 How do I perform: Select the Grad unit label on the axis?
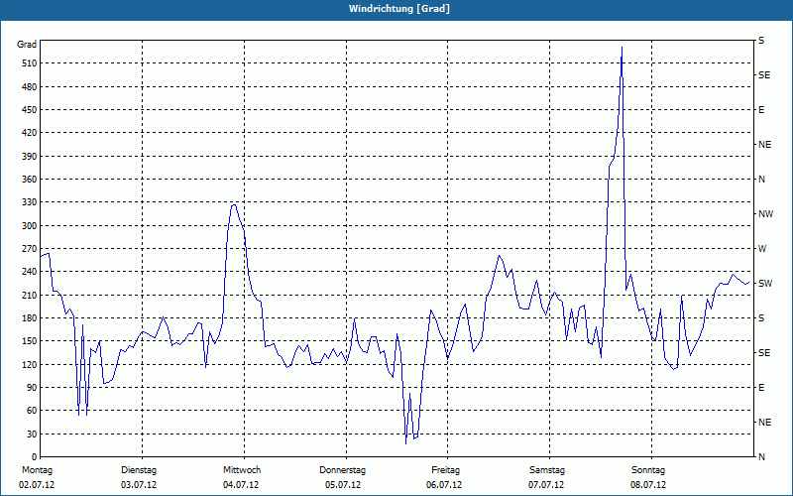coord(27,45)
